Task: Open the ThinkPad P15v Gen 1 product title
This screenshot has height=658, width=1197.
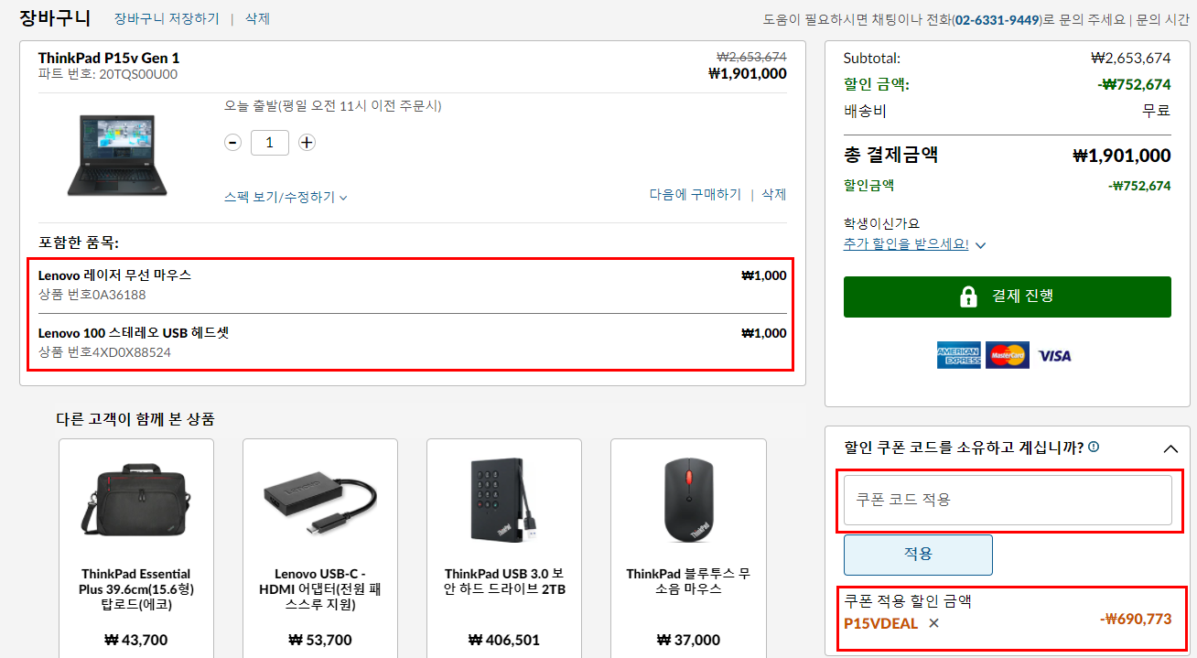Action: pos(109,58)
